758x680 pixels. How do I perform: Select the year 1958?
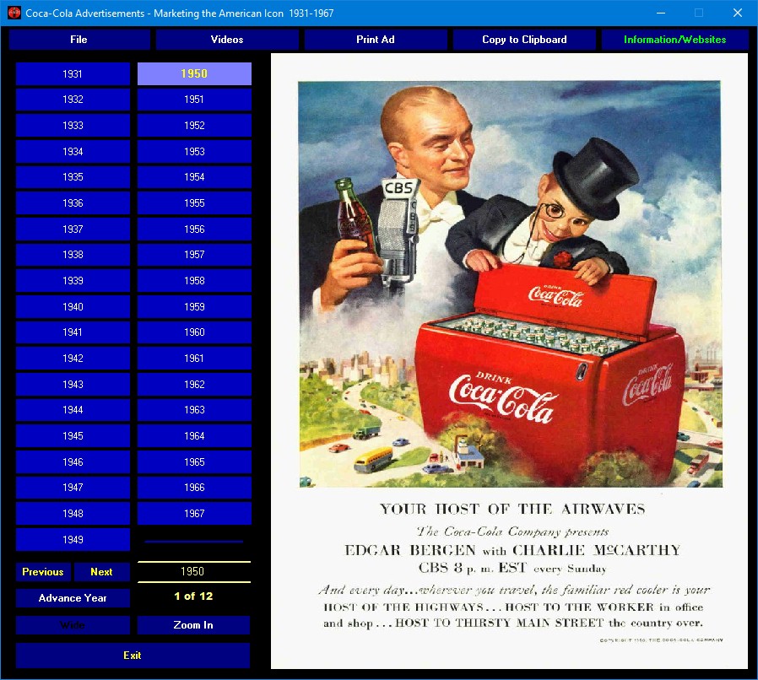click(194, 281)
